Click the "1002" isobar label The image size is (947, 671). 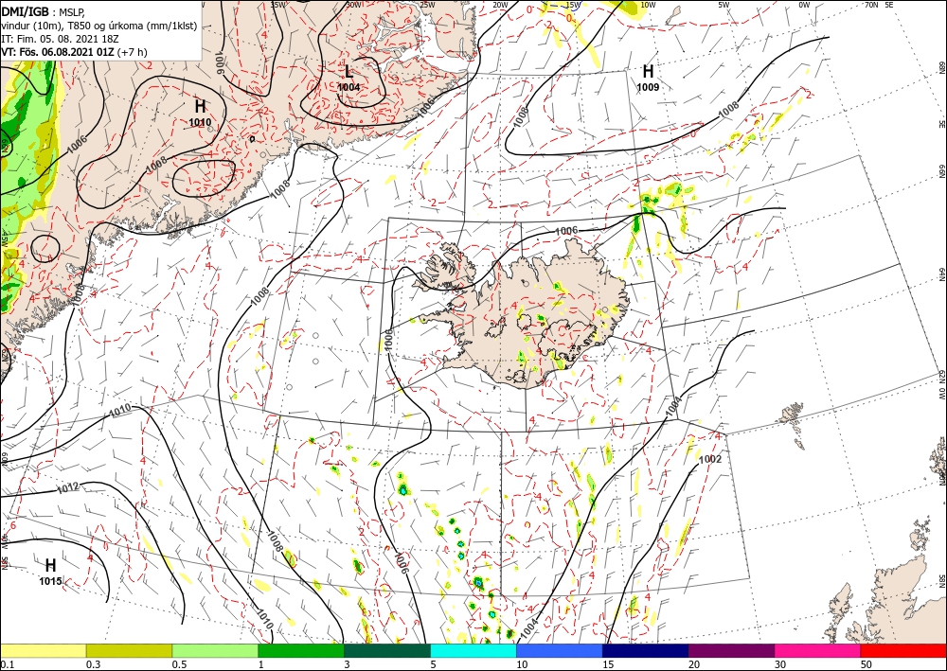710,459
